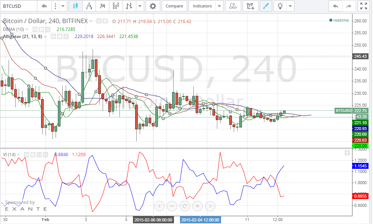Click the 2015-02-06 08:00:00 timeline marker
Viewport: 373px width, 224px height.
tap(154, 220)
